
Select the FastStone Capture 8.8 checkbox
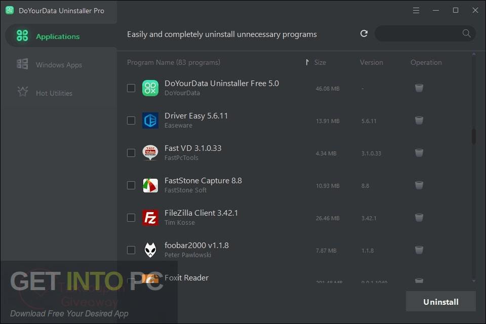coord(131,185)
